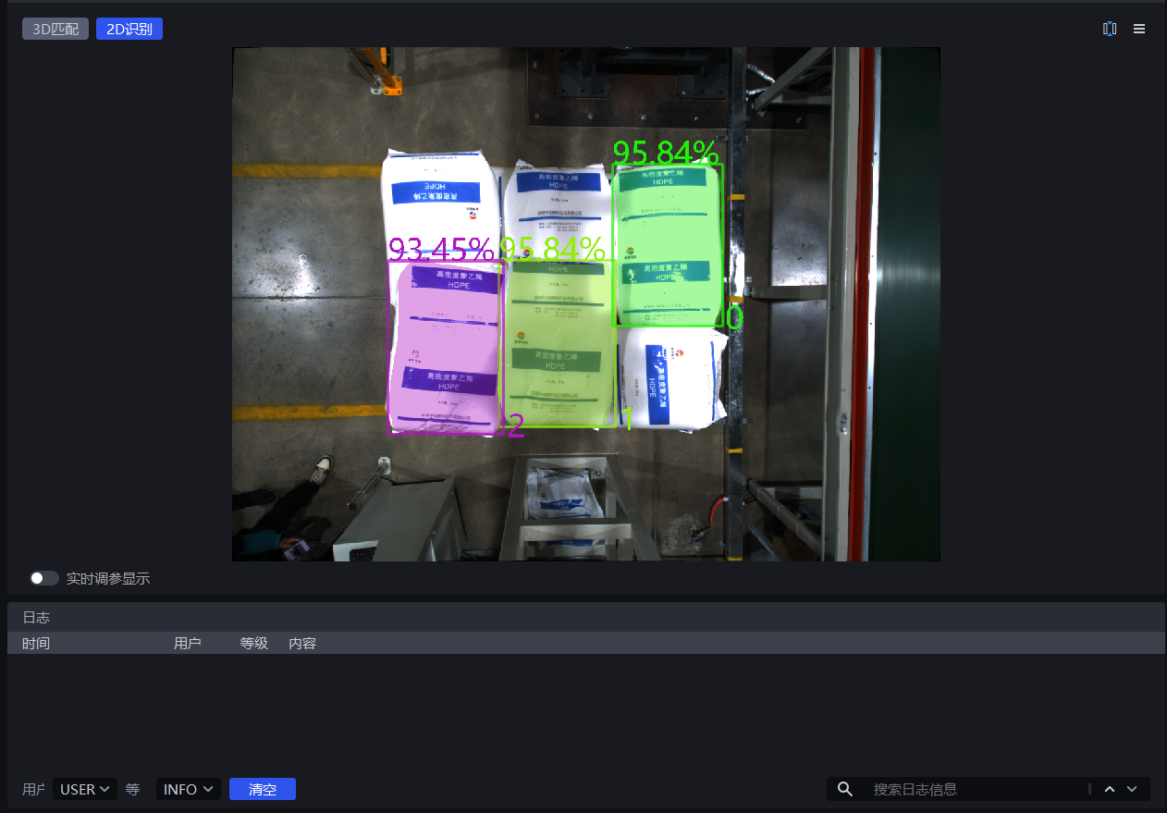Image resolution: width=1167 pixels, height=813 pixels.
Task: Focus the 搜索日志信息 search field
Action: click(976, 789)
